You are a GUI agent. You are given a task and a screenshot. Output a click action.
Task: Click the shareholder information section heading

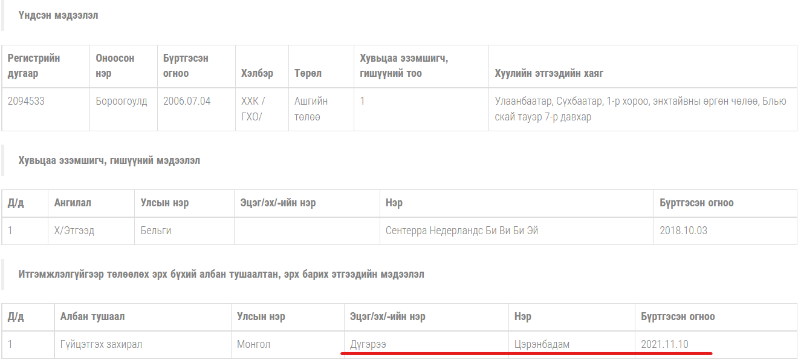coord(109,160)
